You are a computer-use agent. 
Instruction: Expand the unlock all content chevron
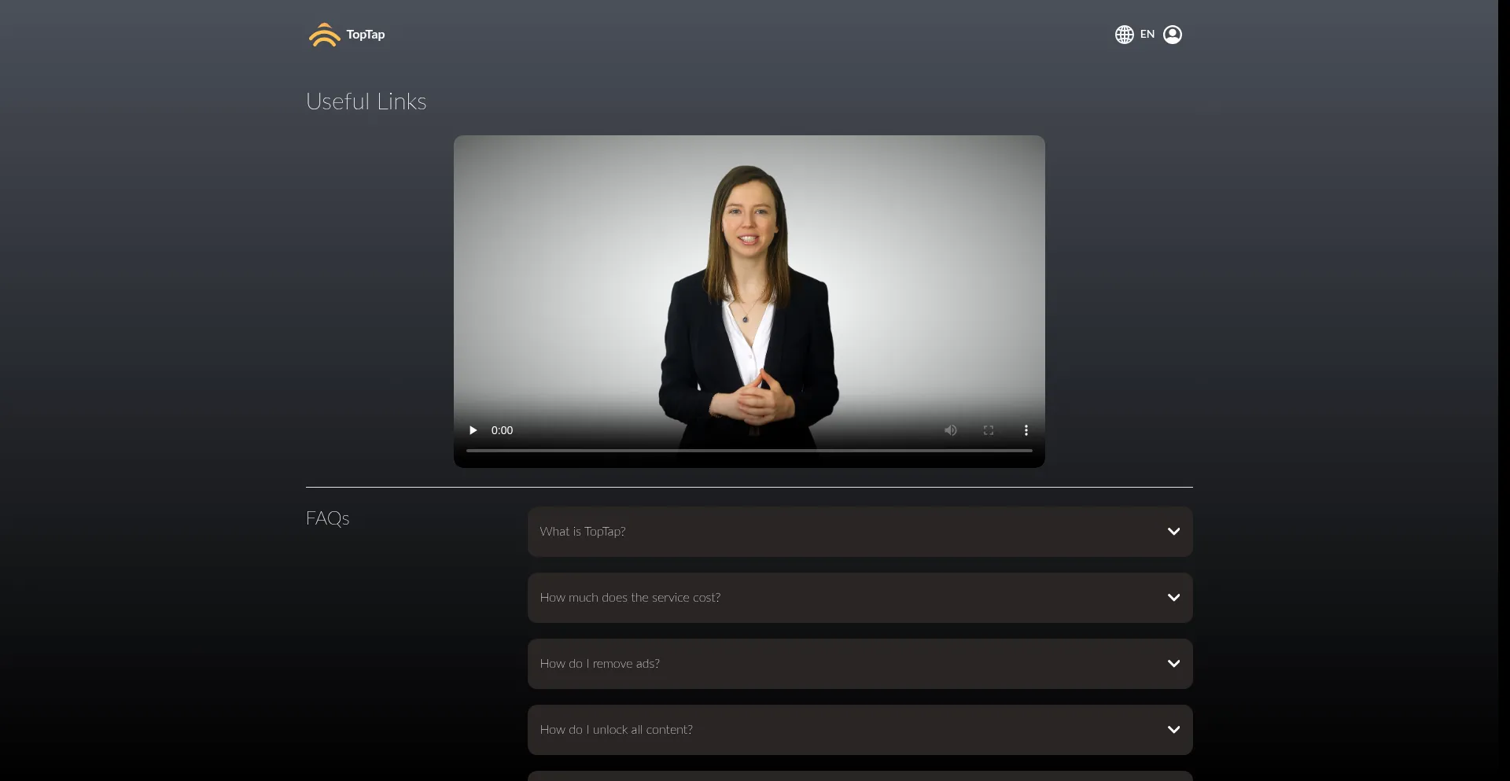1173,730
